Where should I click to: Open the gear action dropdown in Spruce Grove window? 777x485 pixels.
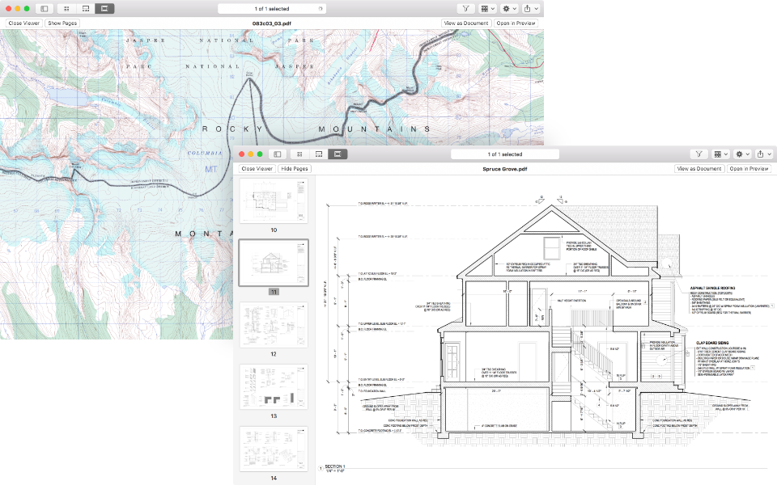click(x=741, y=154)
